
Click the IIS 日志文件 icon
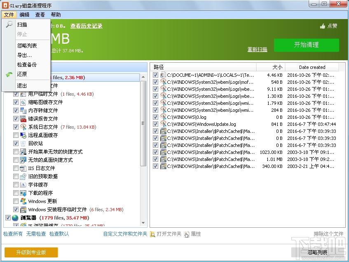[23, 168]
